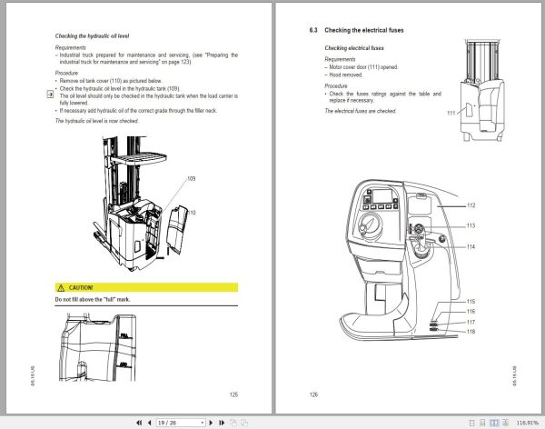The image size is (545, 429).
Task: Click 'Do not fill above the "full" mark.' text
Action: click(93, 299)
